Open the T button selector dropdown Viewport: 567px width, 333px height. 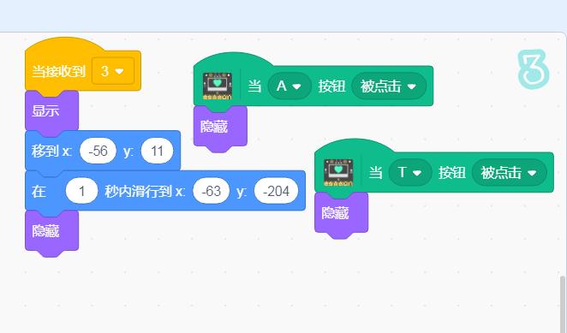pos(410,172)
